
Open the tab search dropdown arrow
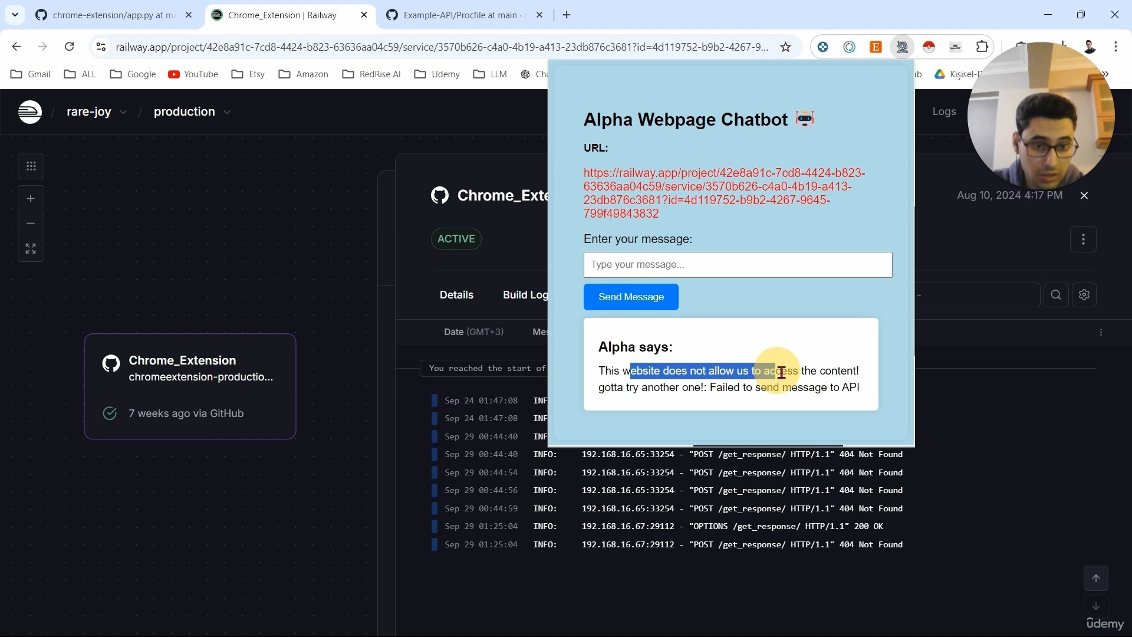point(15,15)
